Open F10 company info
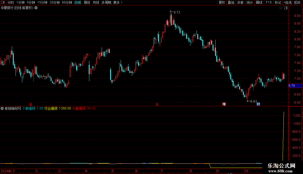The image size is (303, 174). coord(269,2)
